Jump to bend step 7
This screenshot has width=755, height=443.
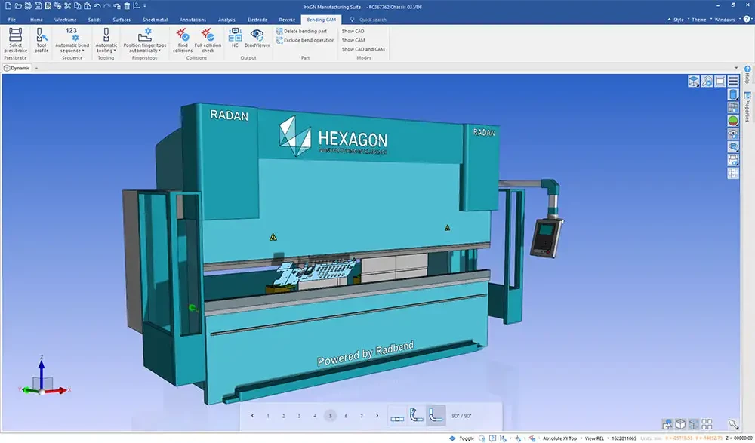[x=362, y=416]
